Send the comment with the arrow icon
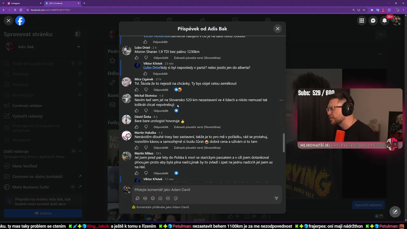The image size is (407, 229). coord(276,198)
